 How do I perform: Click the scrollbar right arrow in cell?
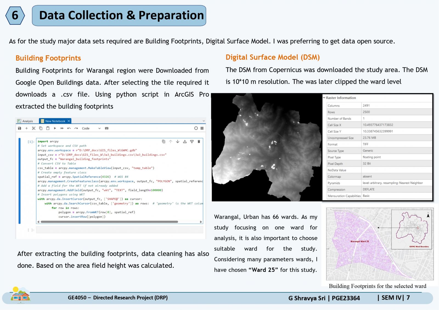coord(201,222)
